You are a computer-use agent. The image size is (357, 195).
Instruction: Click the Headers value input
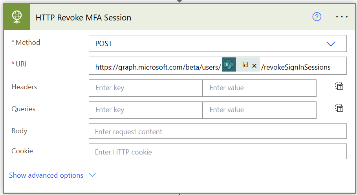click(259, 88)
